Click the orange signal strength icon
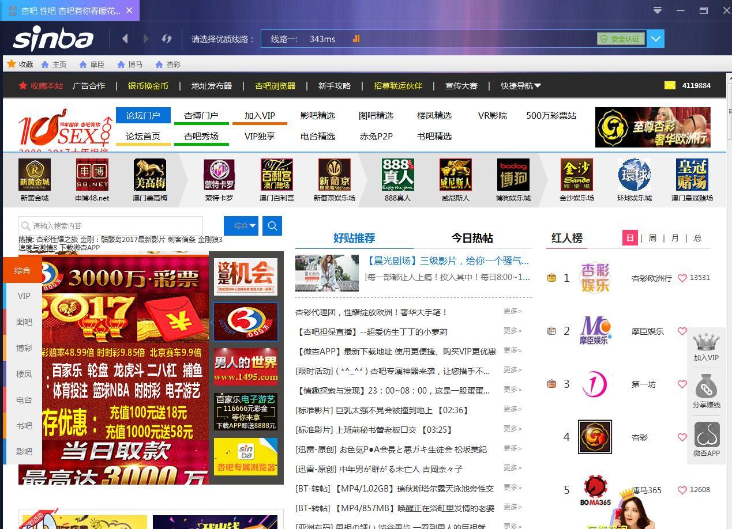The height and width of the screenshot is (529, 732). click(356, 39)
